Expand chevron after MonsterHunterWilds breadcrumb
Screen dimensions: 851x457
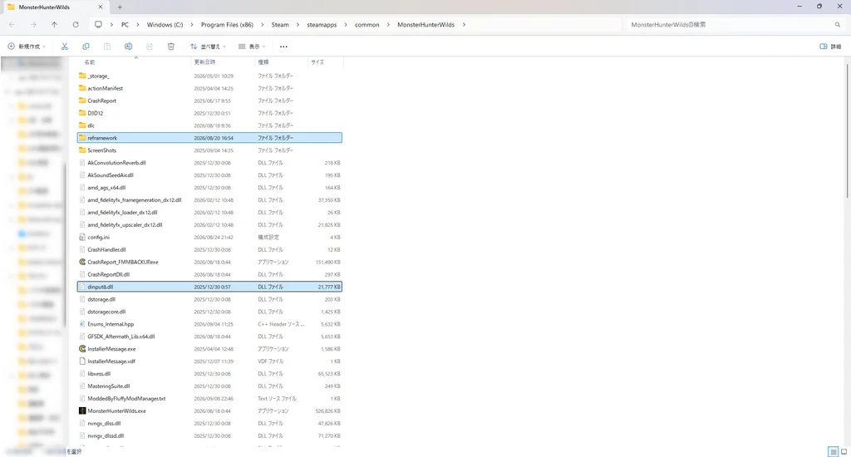(x=464, y=24)
